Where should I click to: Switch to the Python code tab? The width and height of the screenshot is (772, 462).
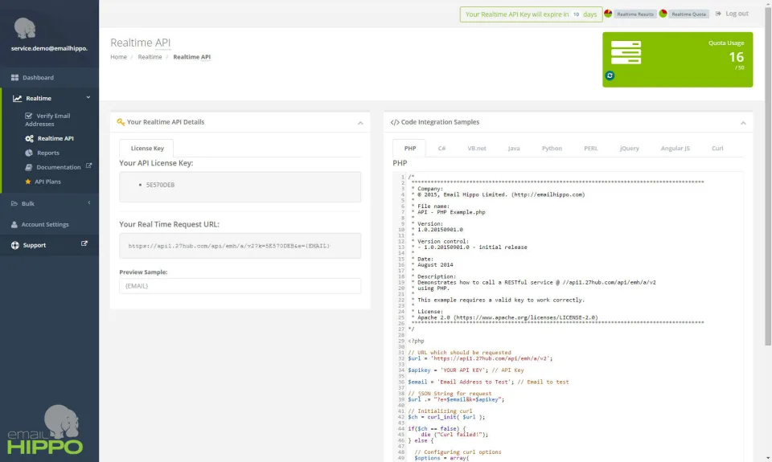[552, 148]
